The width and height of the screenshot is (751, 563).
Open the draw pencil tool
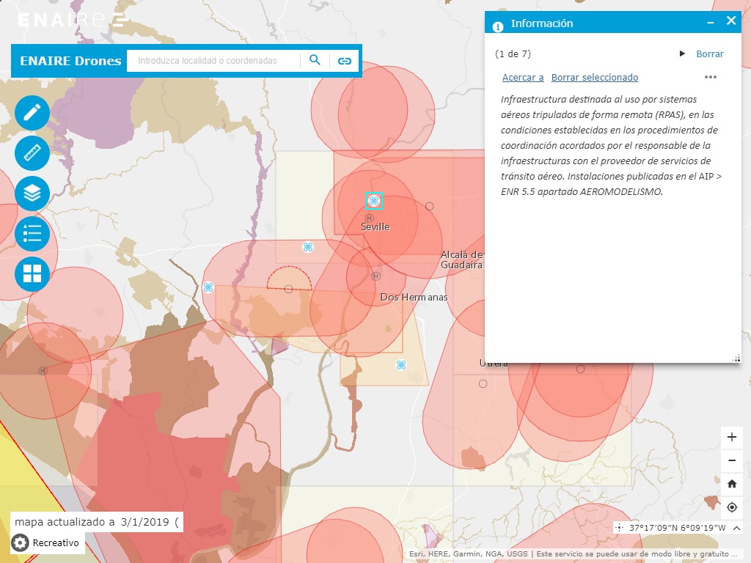coord(32,113)
